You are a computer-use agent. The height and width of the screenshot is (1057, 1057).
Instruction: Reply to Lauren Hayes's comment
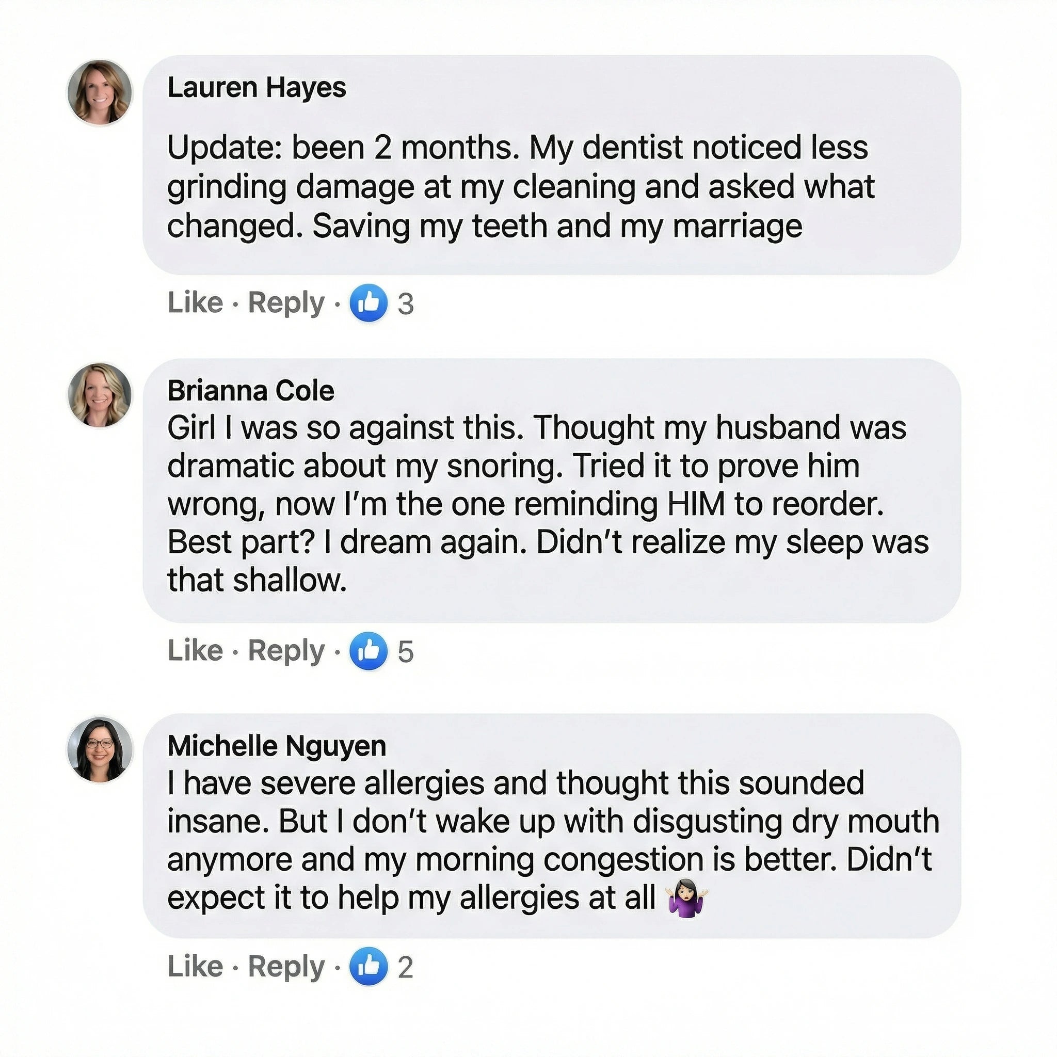tap(285, 302)
